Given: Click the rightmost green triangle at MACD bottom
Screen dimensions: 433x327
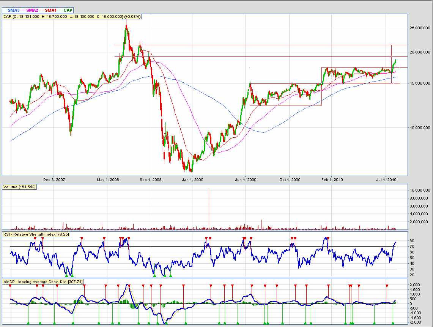Looking at the screenshot, I should 393,323.
